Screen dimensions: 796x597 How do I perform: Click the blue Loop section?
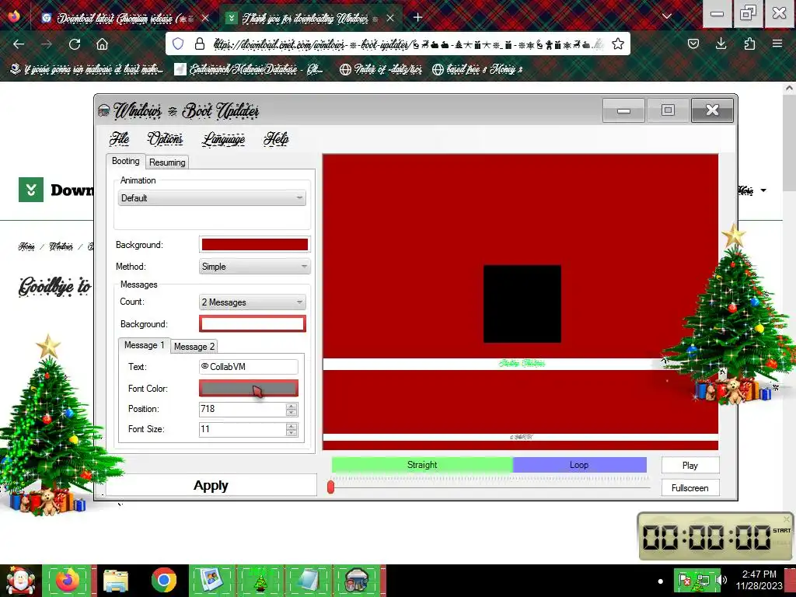pyautogui.click(x=579, y=465)
